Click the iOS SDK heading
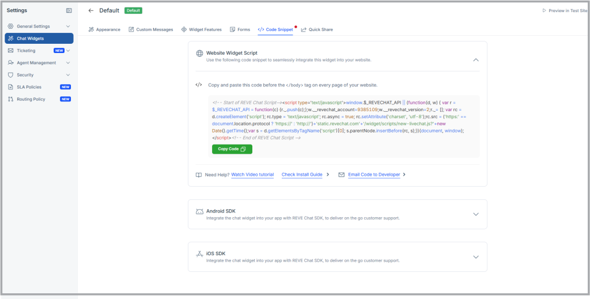This screenshot has width=590, height=299. tap(215, 253)
